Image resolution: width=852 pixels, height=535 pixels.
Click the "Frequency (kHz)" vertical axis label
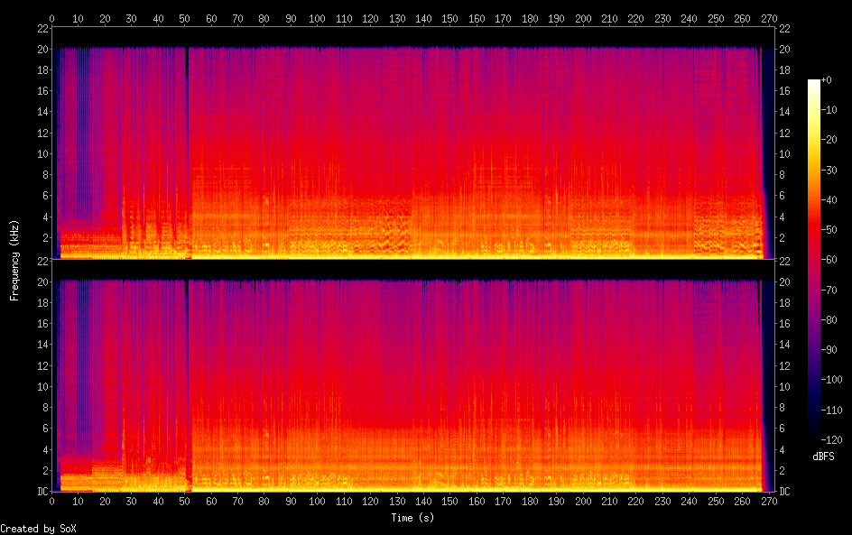[x=14, y=260]
